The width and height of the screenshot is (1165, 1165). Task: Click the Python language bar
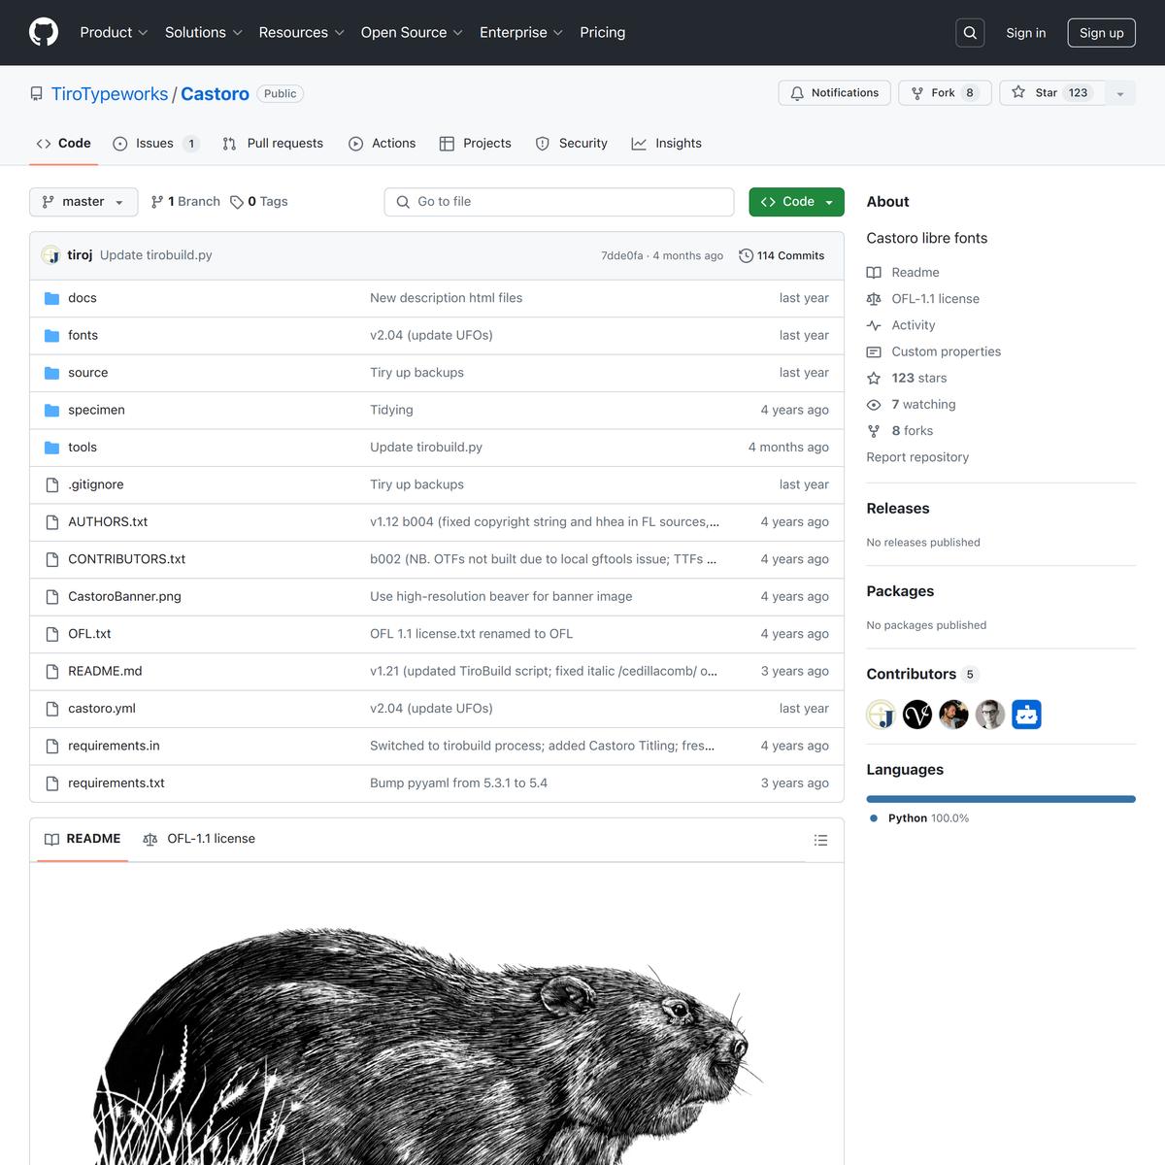click(x=1000, y=799)
